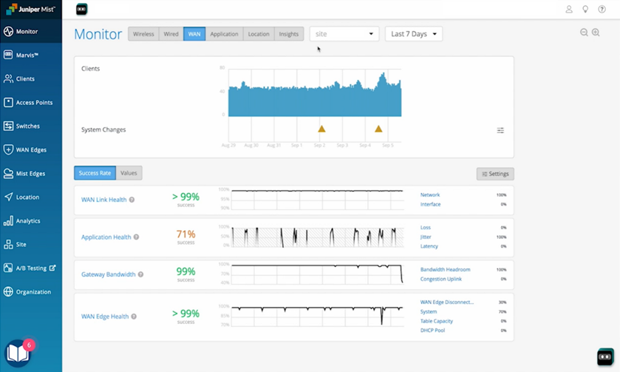
Task: Click the zoom in magnifier icon
Action: [x=596, y=33]
